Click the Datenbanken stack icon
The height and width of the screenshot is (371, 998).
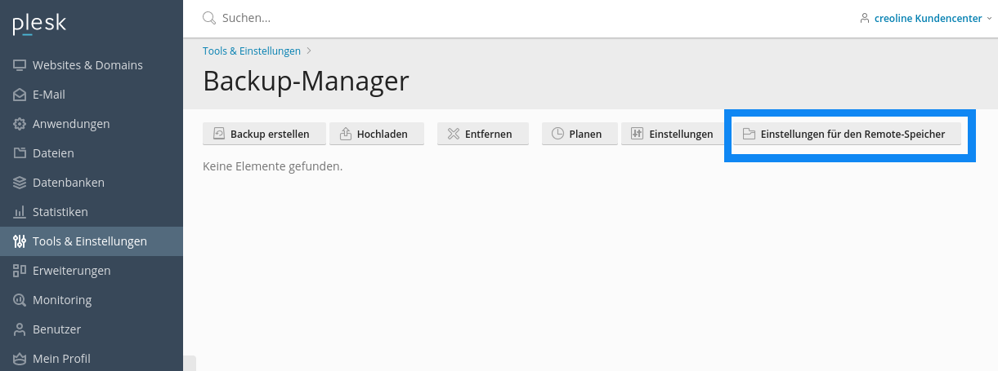click(x=20, y=183)
